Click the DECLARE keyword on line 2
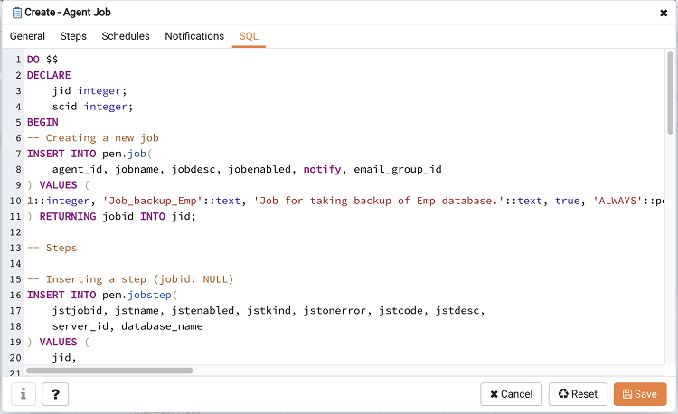678x414 pixels. coord(49,75)
